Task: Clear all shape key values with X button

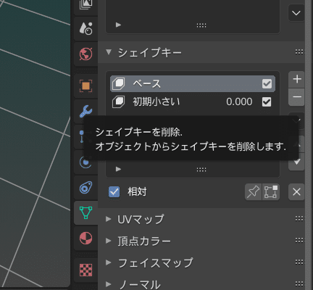Action: tap(296, 192)
